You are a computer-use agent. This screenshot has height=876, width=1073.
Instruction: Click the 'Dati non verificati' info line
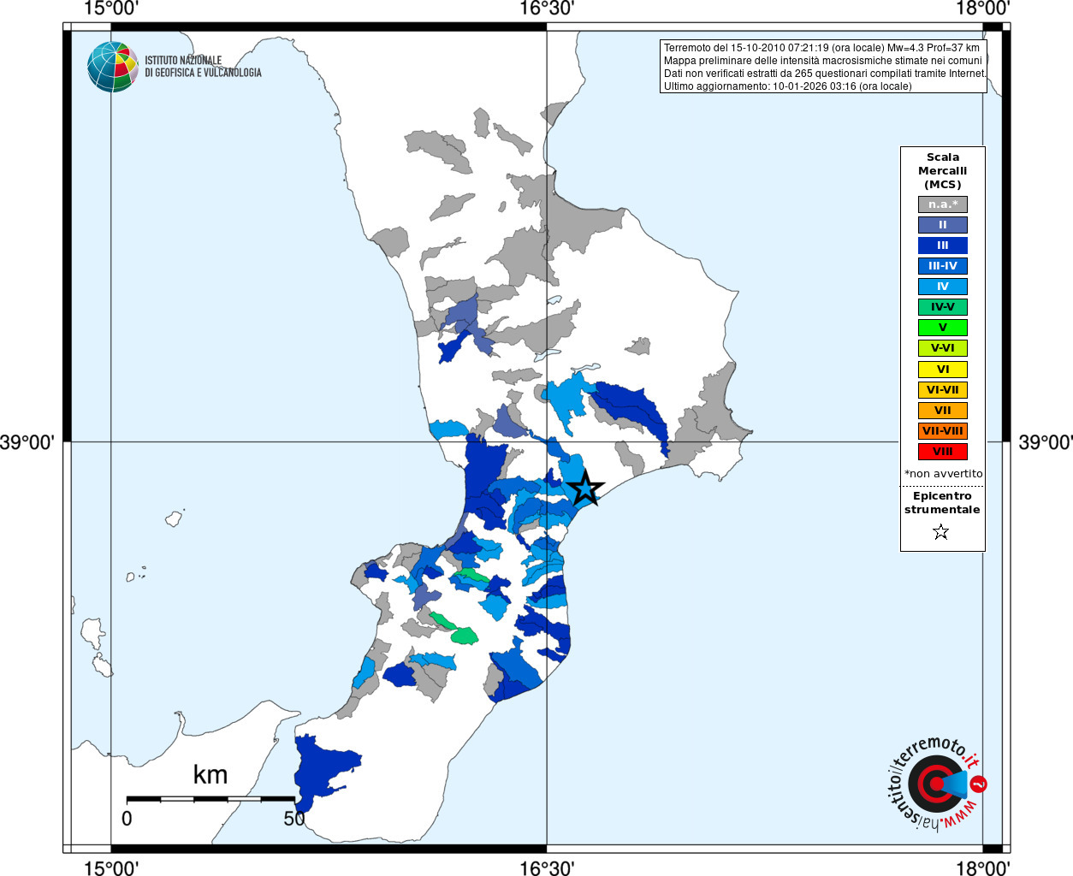pyautogui.click(x=825, y=74)
